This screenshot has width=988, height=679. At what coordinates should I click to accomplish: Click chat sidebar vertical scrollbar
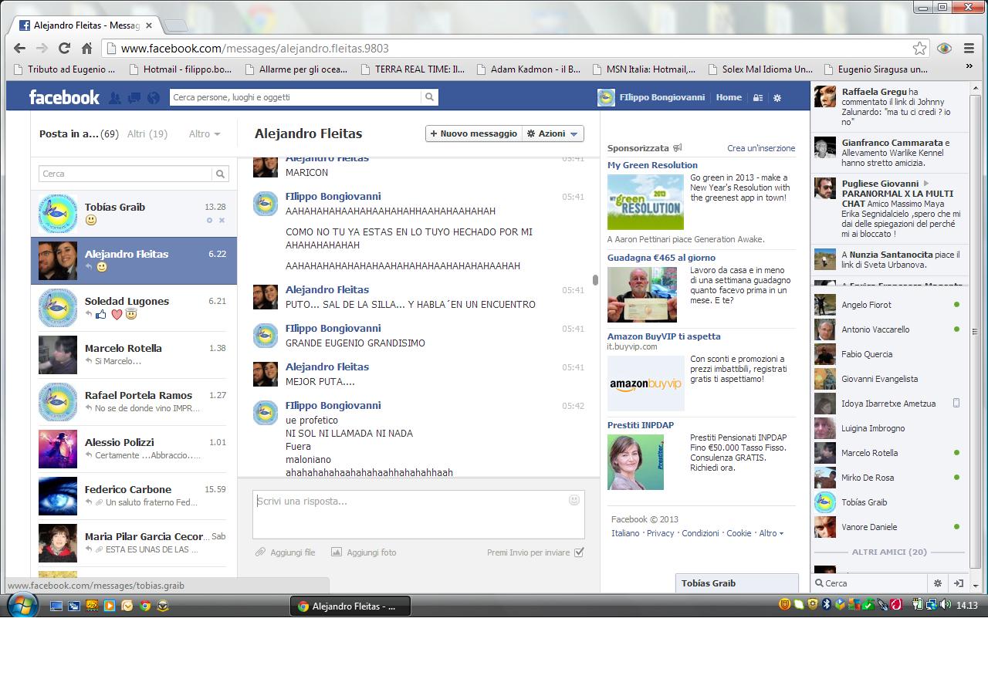click(x=975, y=332)
